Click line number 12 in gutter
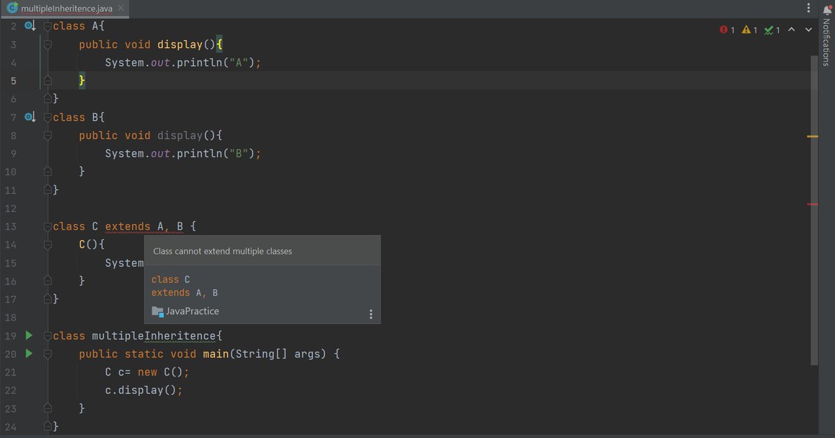 coord(10,209)
